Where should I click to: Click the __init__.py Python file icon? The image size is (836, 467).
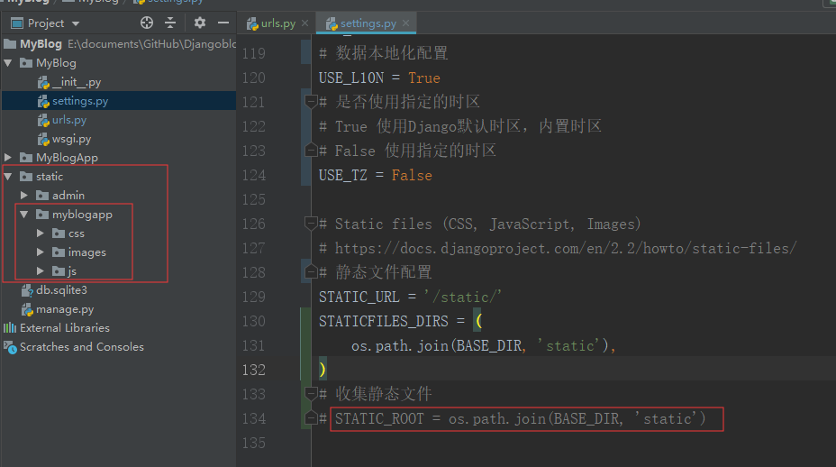[x=44, y=82]
